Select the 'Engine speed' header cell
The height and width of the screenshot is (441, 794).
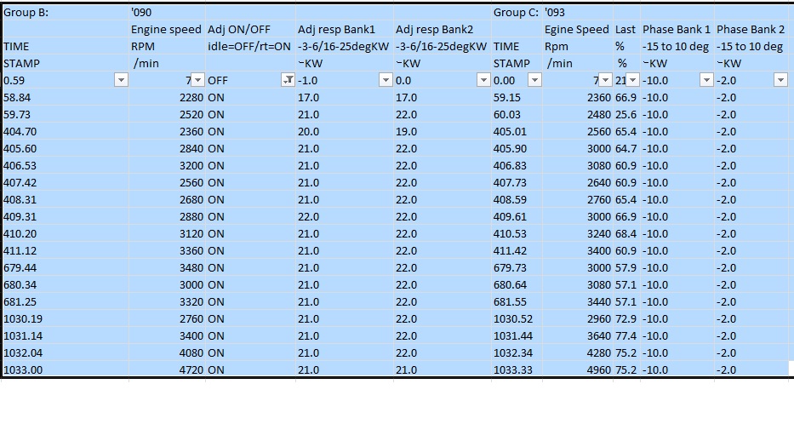tap(167, 29)
